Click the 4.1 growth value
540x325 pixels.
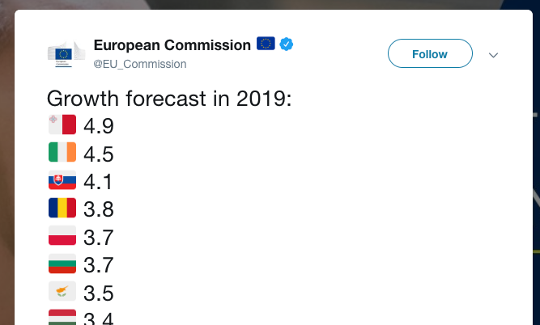point(98,182)
